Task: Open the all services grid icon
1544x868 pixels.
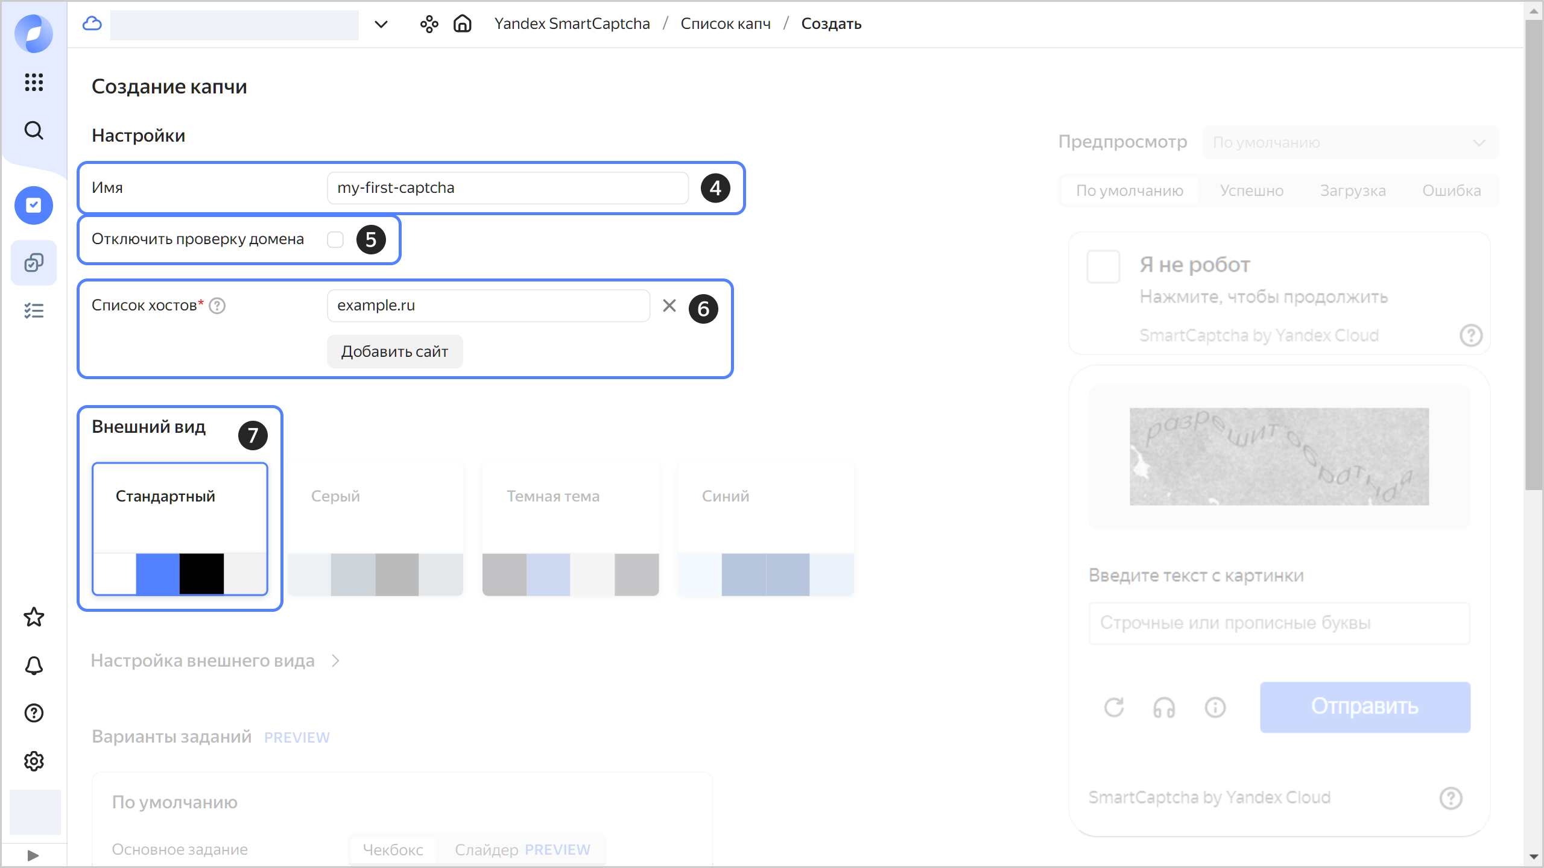Action: [34, 82]
